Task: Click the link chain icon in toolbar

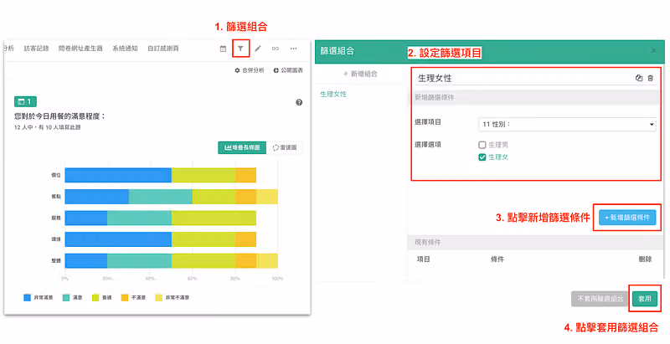Action: tap(276, 49)
